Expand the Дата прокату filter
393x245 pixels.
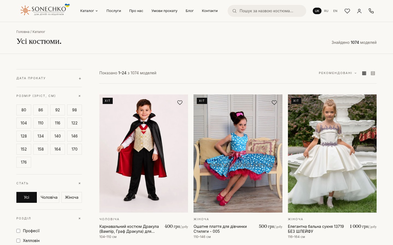[49, 78]
